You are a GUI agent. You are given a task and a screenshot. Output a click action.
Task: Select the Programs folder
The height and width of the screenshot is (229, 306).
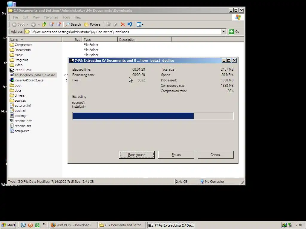pyautogui.click(x=19, y=60)
